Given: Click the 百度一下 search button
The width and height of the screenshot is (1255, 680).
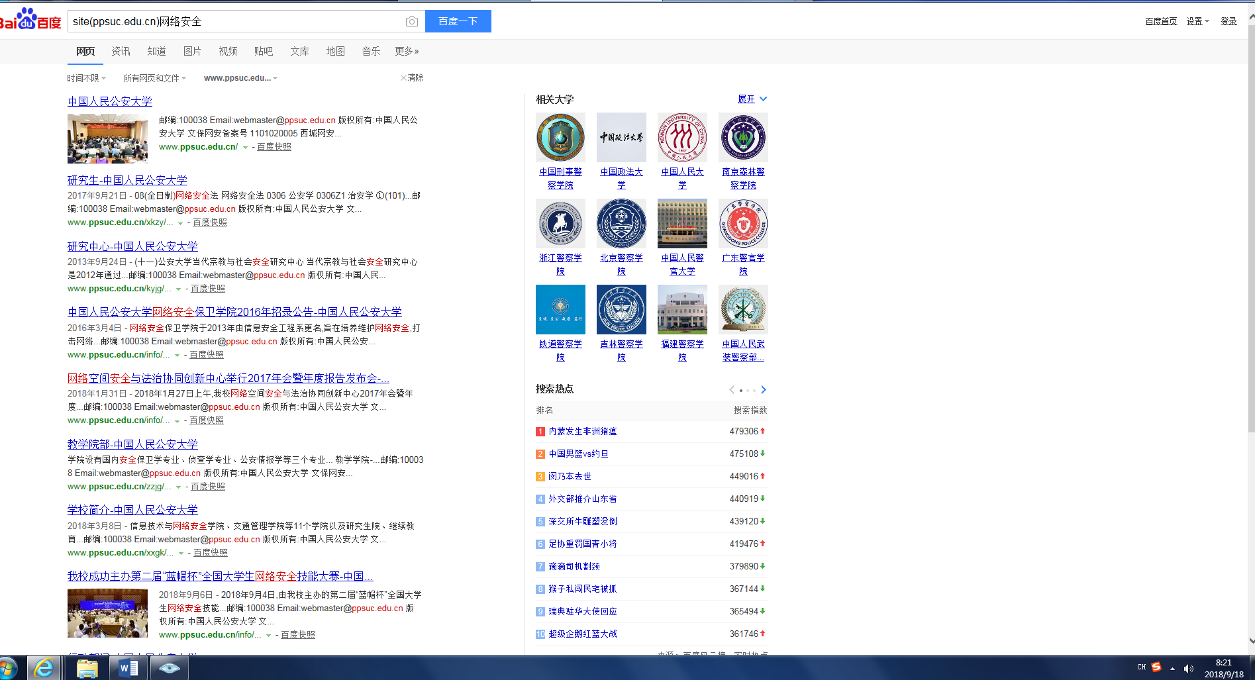Looking at the screenshot, I should pos(458,21).
